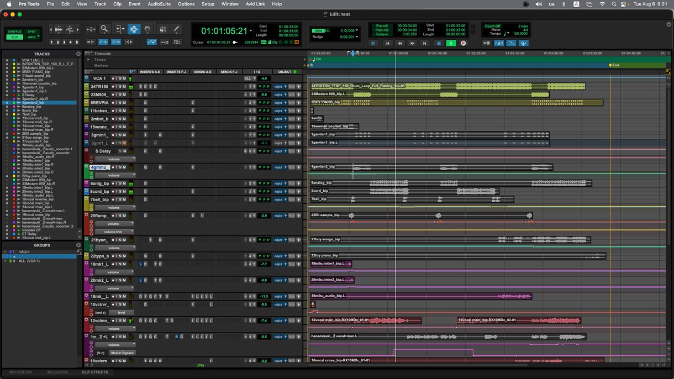Toggle Tab to Transients icon
The width and height of the screenshot is (674, 379).
(x=91, y=42)
